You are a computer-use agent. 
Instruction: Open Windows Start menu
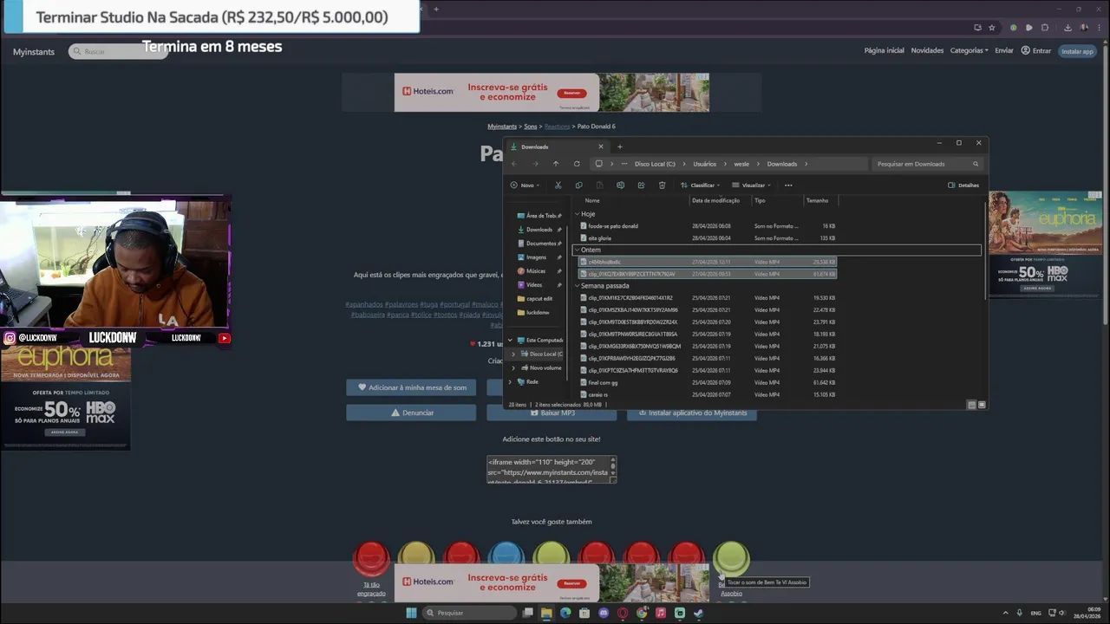pos(411,613)
